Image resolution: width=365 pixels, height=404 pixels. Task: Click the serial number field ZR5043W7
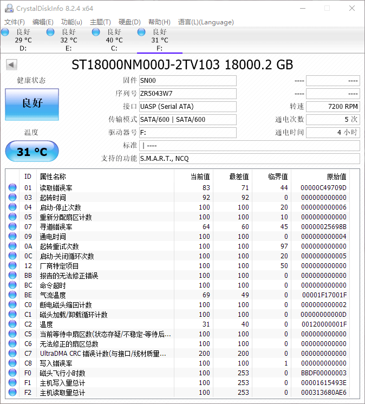(188, 94)
